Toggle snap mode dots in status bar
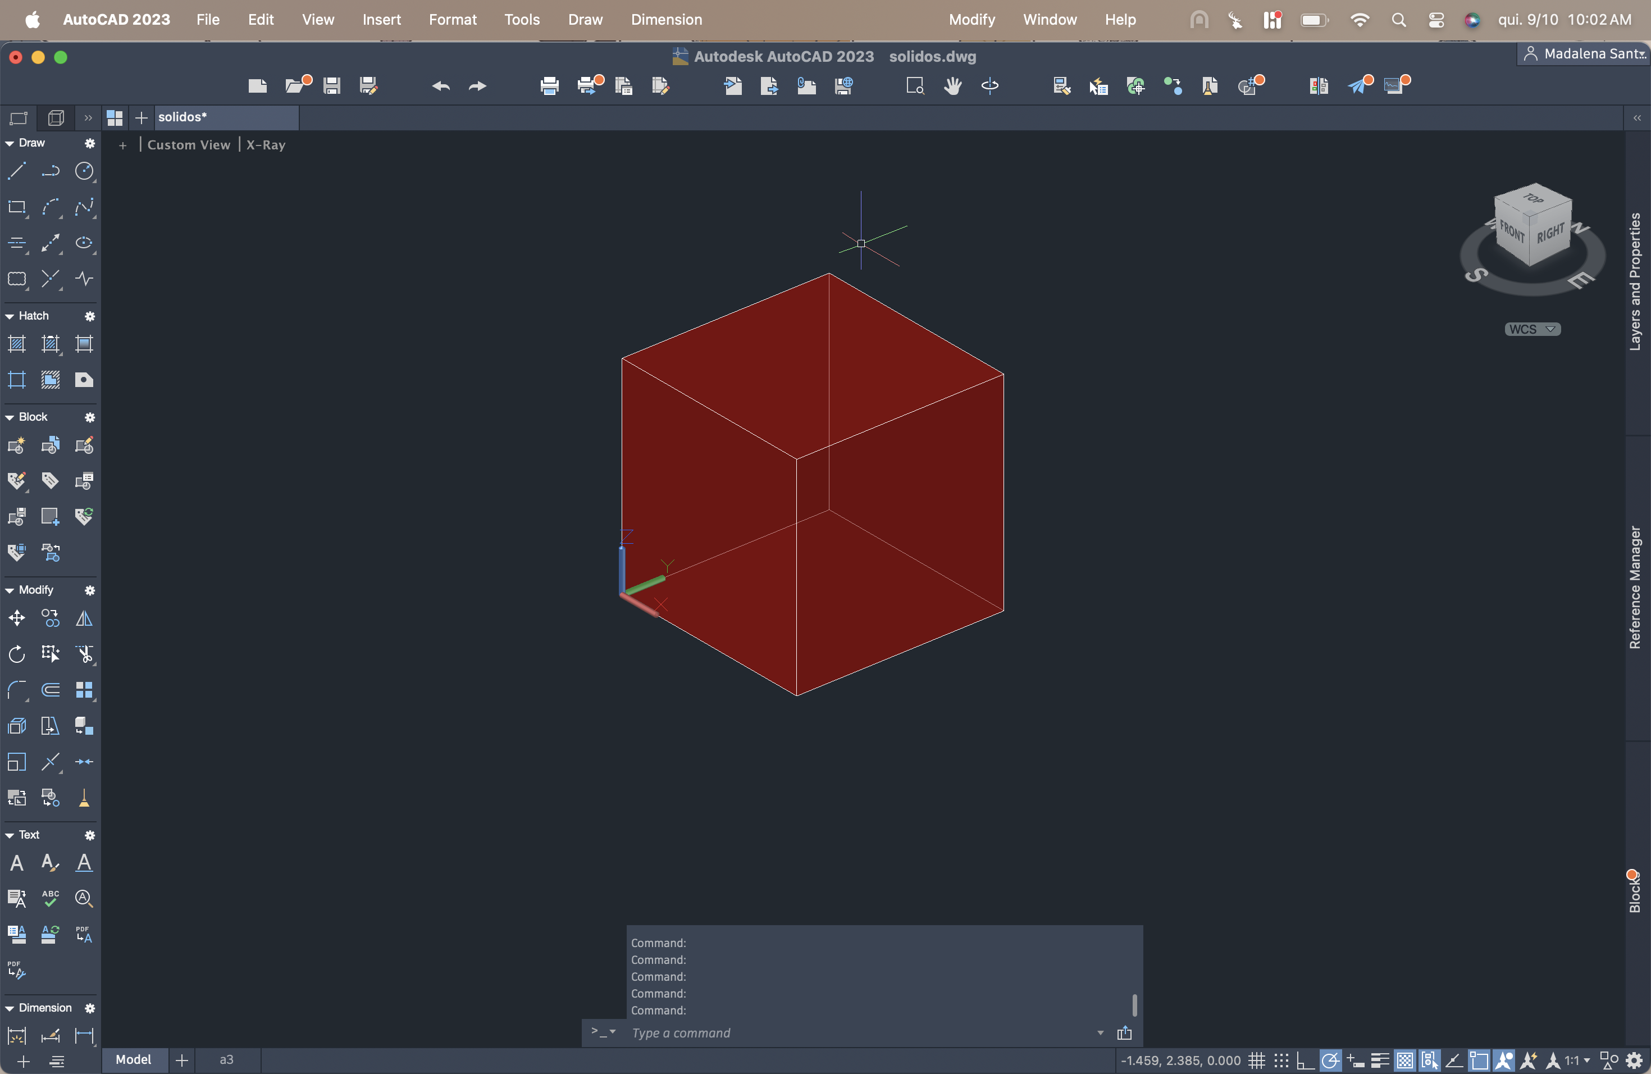Viewport: 1651px width, 1074px height. click(1281, 1060)
